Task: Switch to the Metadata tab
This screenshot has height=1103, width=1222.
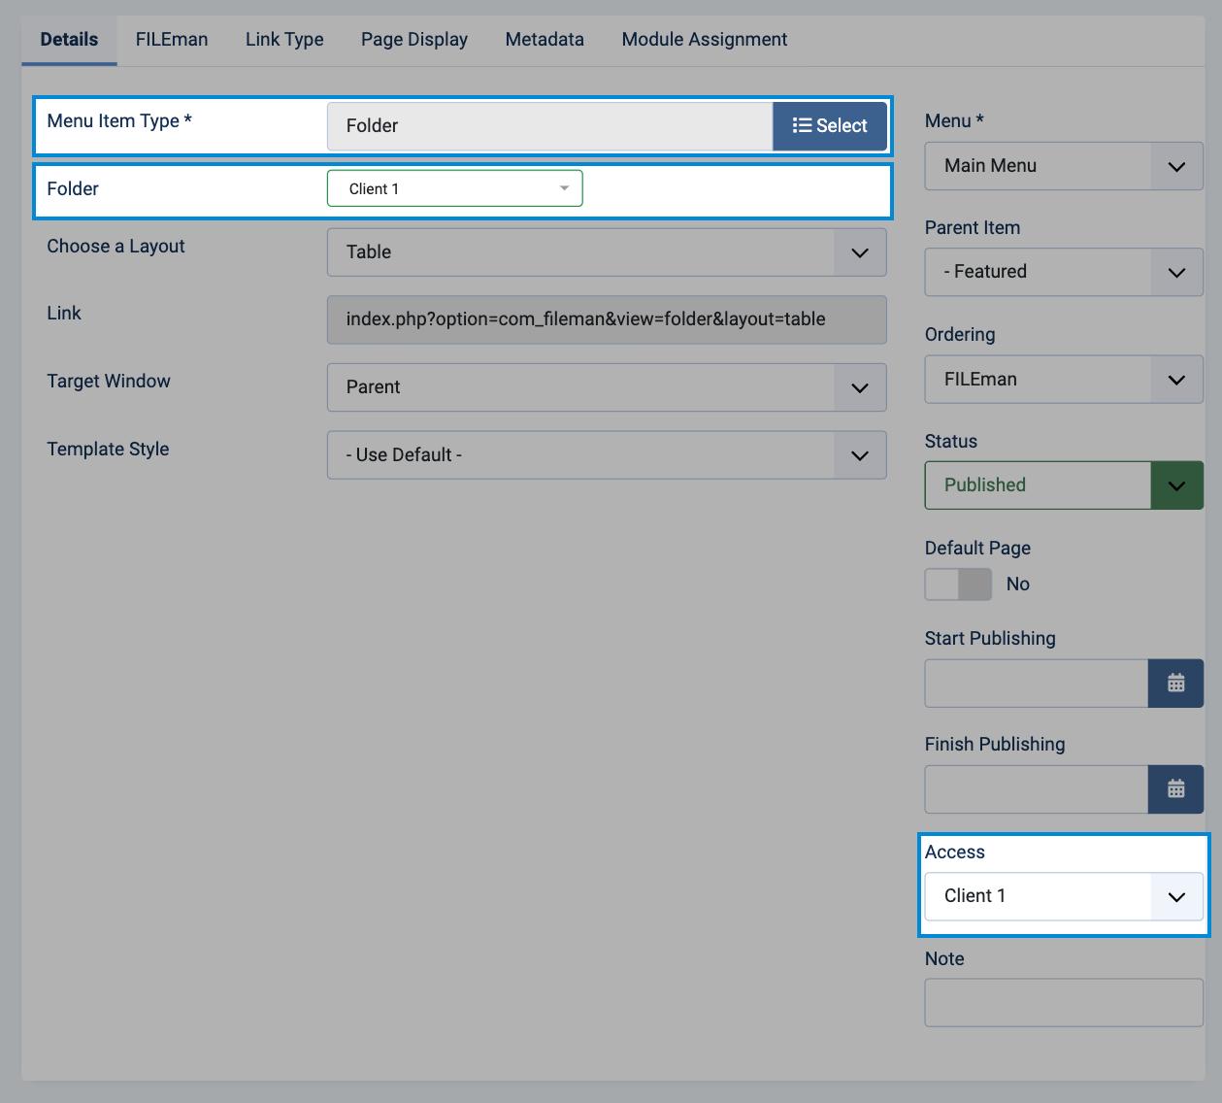Action: coord(545,40)
